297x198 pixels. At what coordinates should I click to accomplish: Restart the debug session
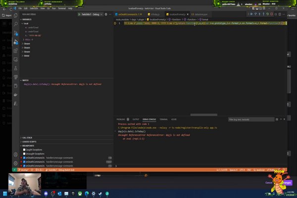coord(267,14)
